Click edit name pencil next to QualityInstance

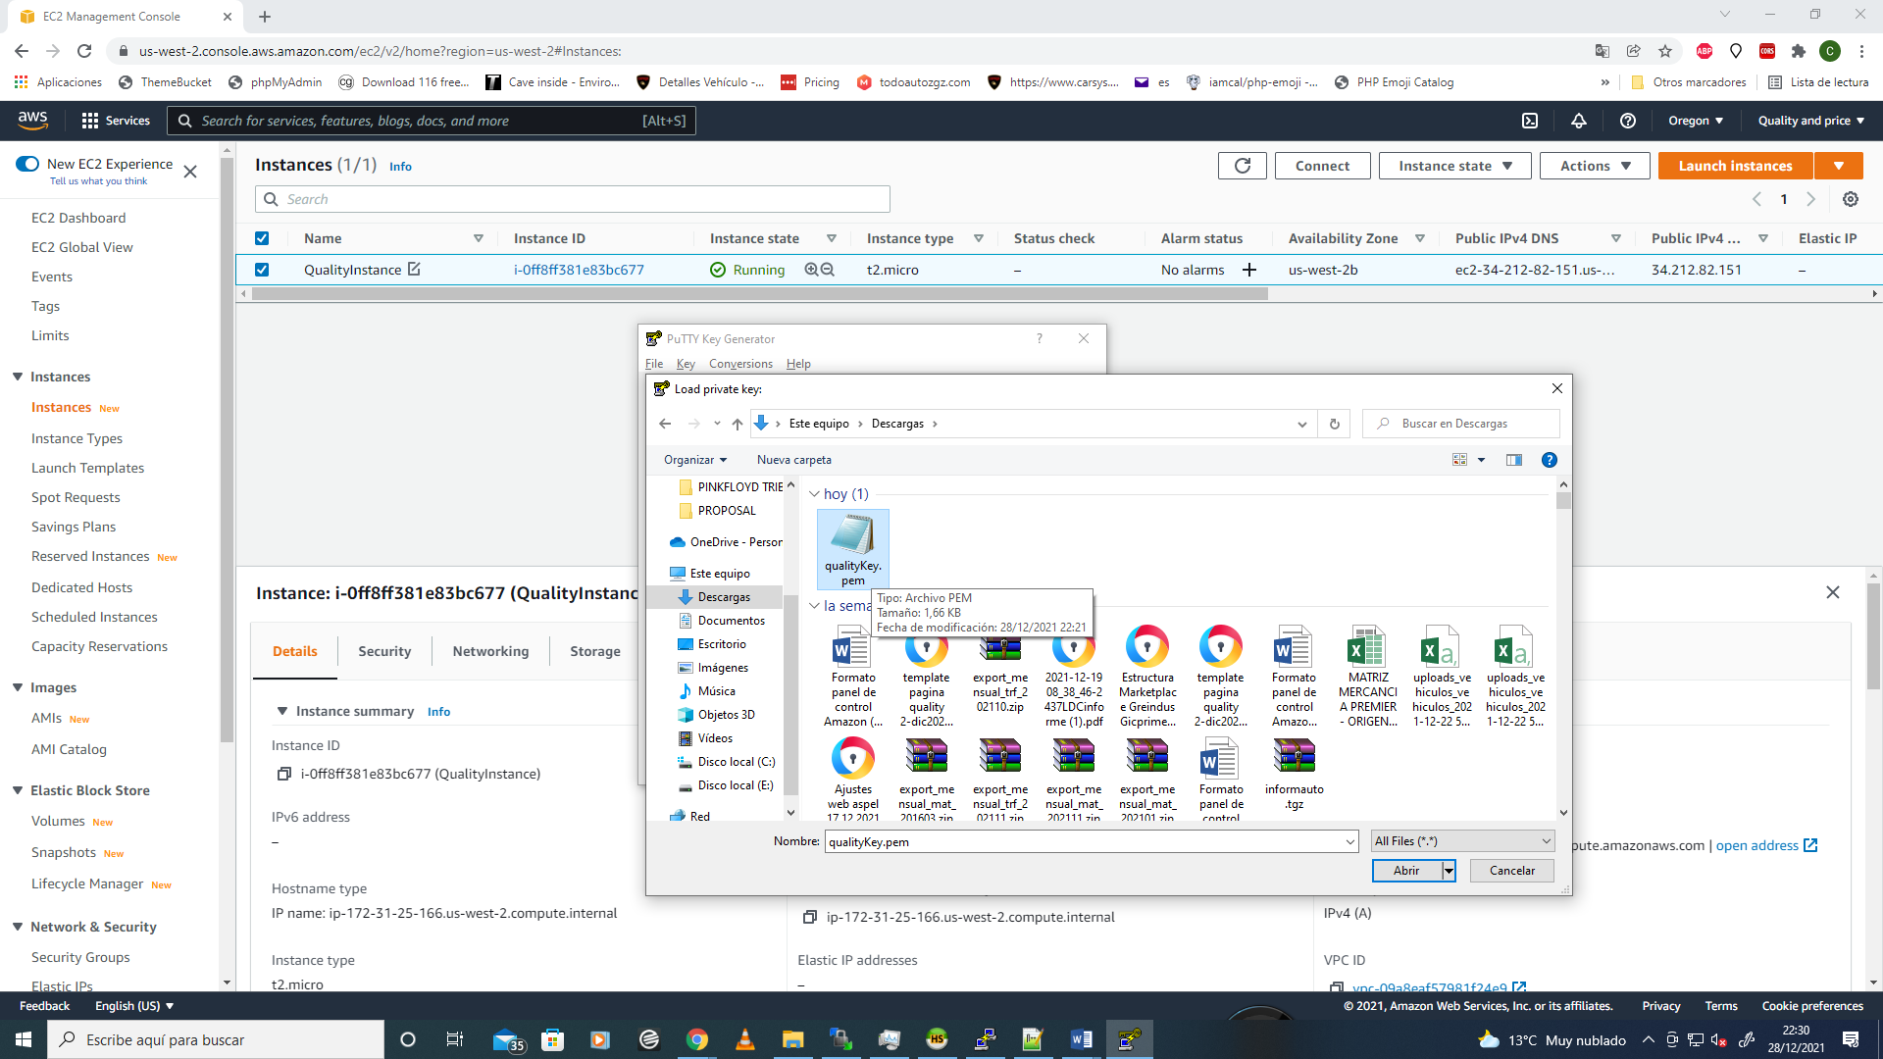[x=414, y=269]
